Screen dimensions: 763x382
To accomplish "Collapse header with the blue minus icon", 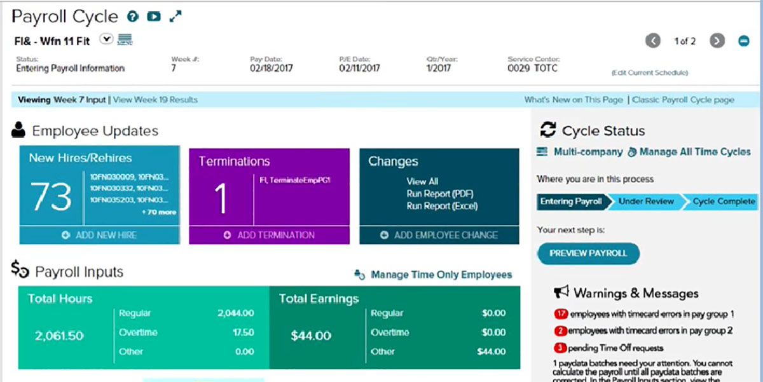I will [x=743, y=41].
